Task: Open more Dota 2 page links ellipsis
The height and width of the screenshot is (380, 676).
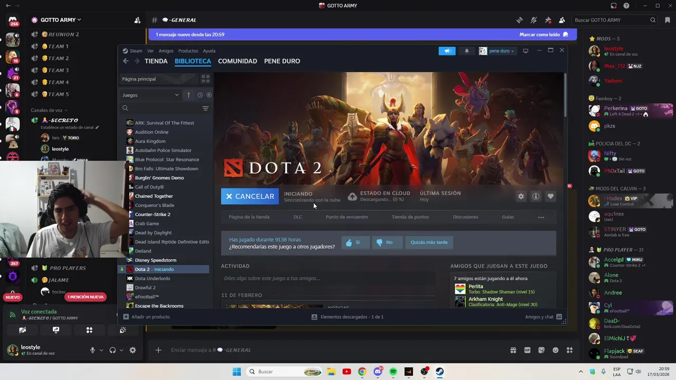Action: 541,217
